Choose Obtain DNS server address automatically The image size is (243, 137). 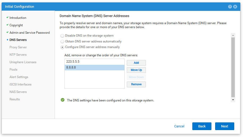(62, 42)
